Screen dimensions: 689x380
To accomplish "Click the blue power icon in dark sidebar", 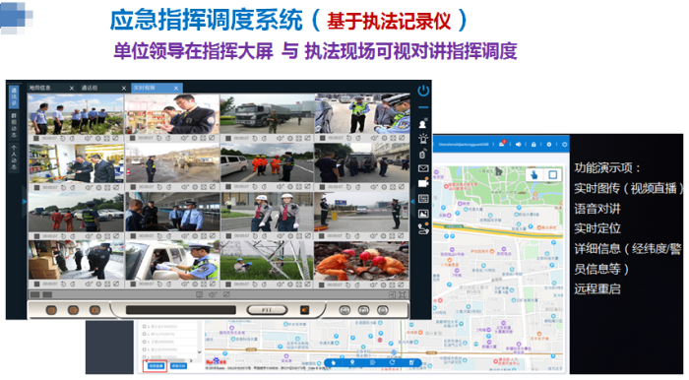I will click(422, 91).
